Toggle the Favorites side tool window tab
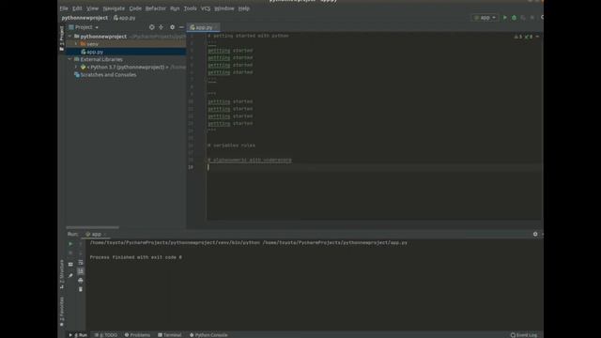Image resolution: width=601 pixels, height=338 pixels. tap(62, 312)
